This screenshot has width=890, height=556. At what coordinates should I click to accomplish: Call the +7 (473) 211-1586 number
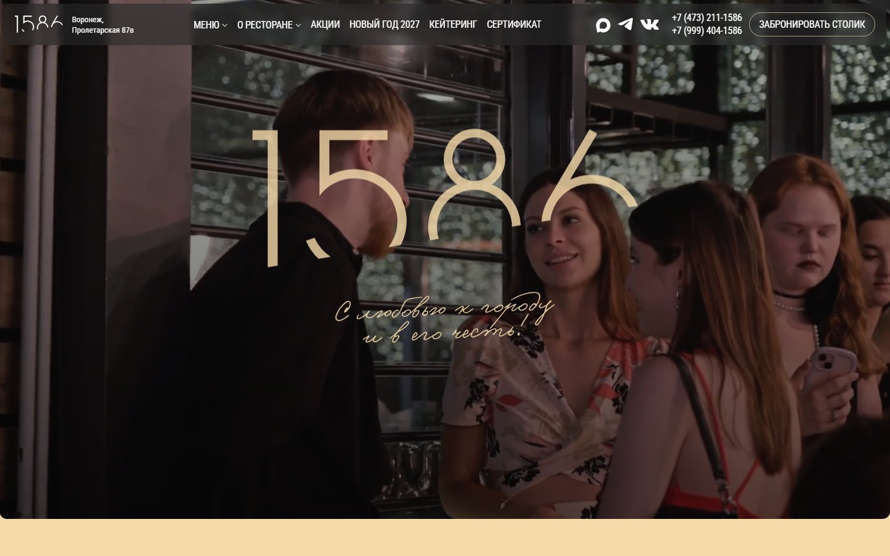pos(707,18)
